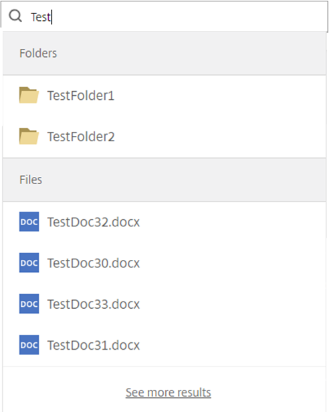The width and height of the screenshot is (329, 412).
Task: Follow the See more results link
Action: point(168,393)
